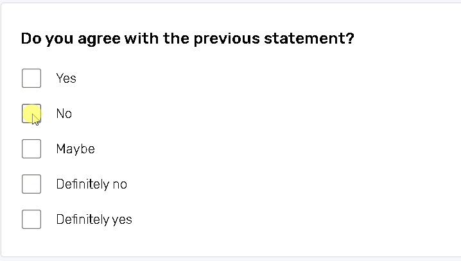461x261 pixels.
Task: Select the "Maybe" checkbox
Action: (x=31, y=149)
